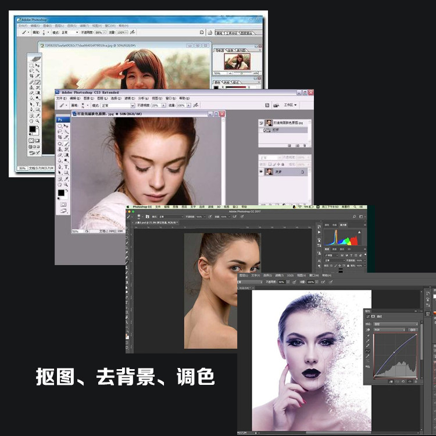Open the brush panel icon in CC 2017 options bar
This screenshot has height=436, width=436.
[148, 217]
